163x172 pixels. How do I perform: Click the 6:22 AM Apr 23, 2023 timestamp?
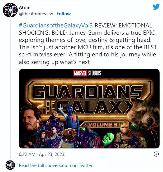pyautogui.click(x=42, y=154)
